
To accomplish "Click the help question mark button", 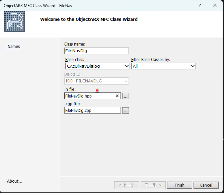I will click(200, 5).
